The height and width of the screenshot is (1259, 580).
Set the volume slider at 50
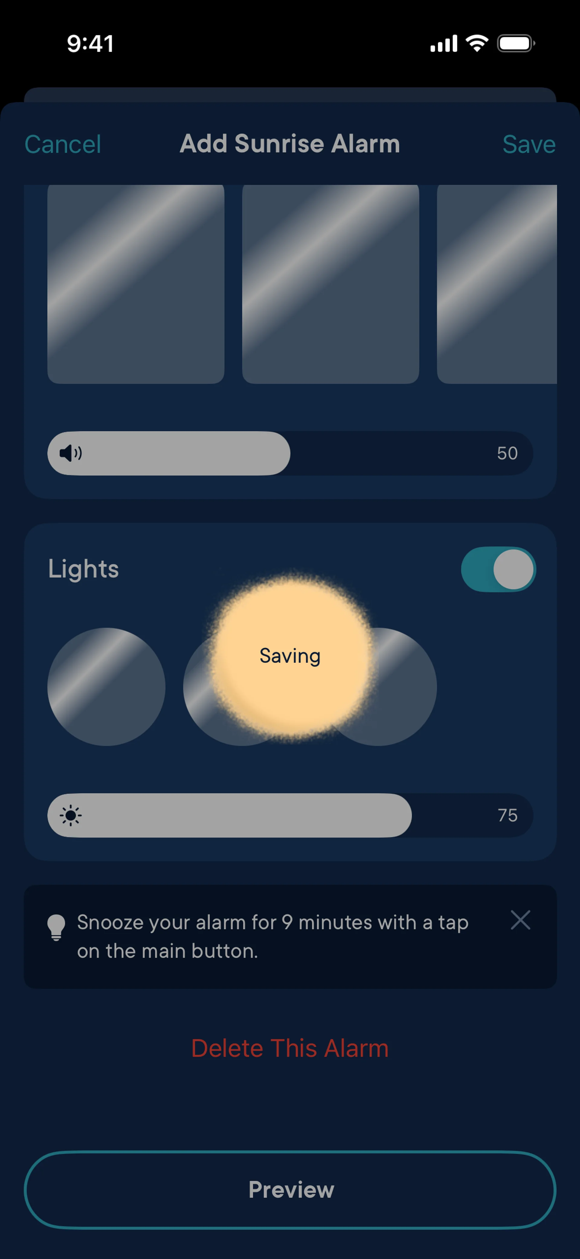tap(290, 453)
